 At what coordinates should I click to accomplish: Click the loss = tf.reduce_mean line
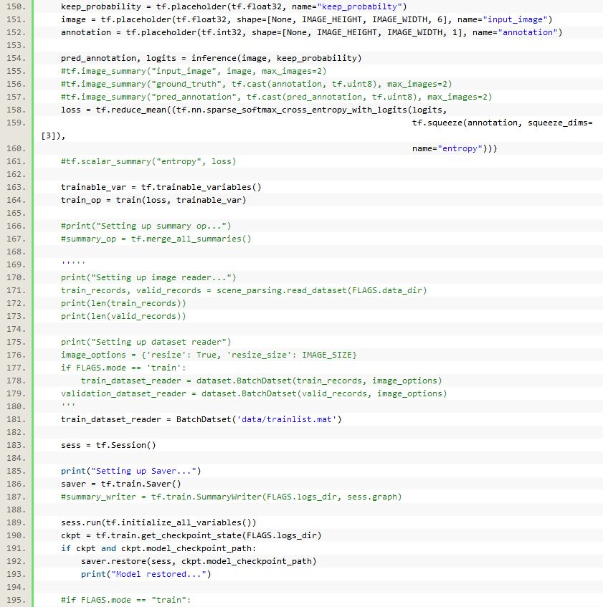coord(254,110)
